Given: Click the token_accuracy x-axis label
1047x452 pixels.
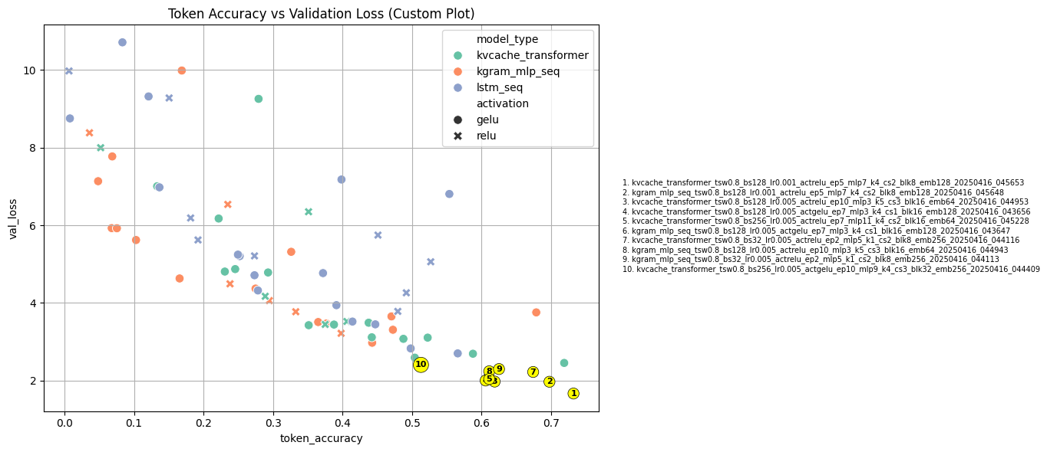Looking at the screenshot, I should click(321, 438).
